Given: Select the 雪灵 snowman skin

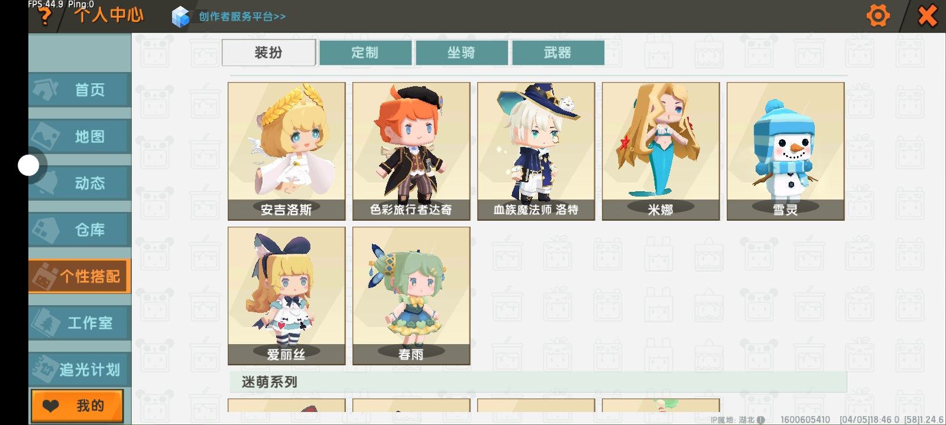Looking at the screenshot, I should coord(785,151).
